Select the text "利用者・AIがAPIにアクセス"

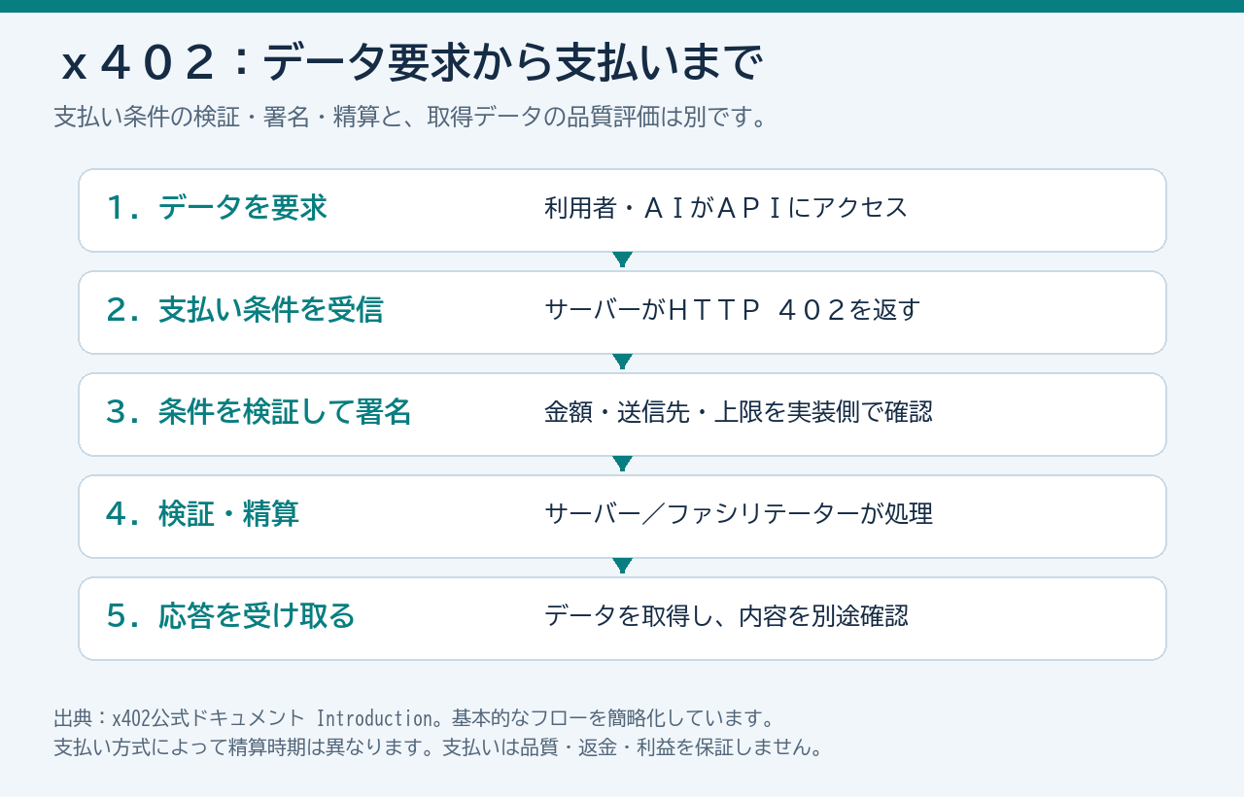(x=726, y=208)
